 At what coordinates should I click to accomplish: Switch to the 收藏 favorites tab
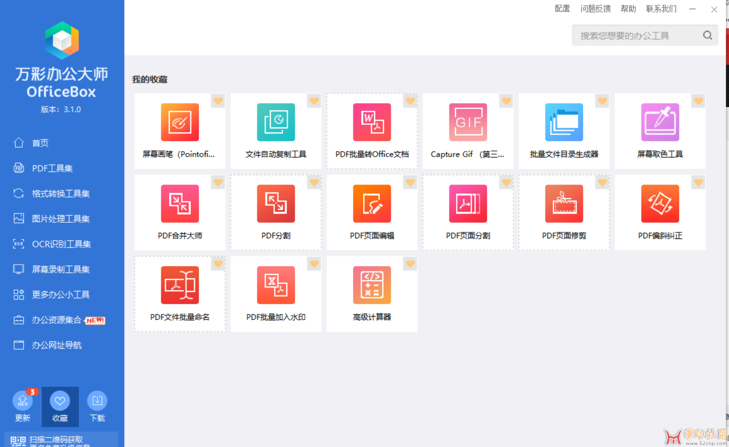(60, 407)
